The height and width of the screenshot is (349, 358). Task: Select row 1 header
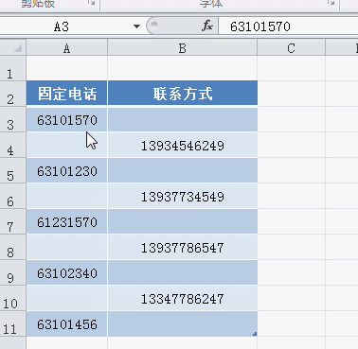coord(12,68)
